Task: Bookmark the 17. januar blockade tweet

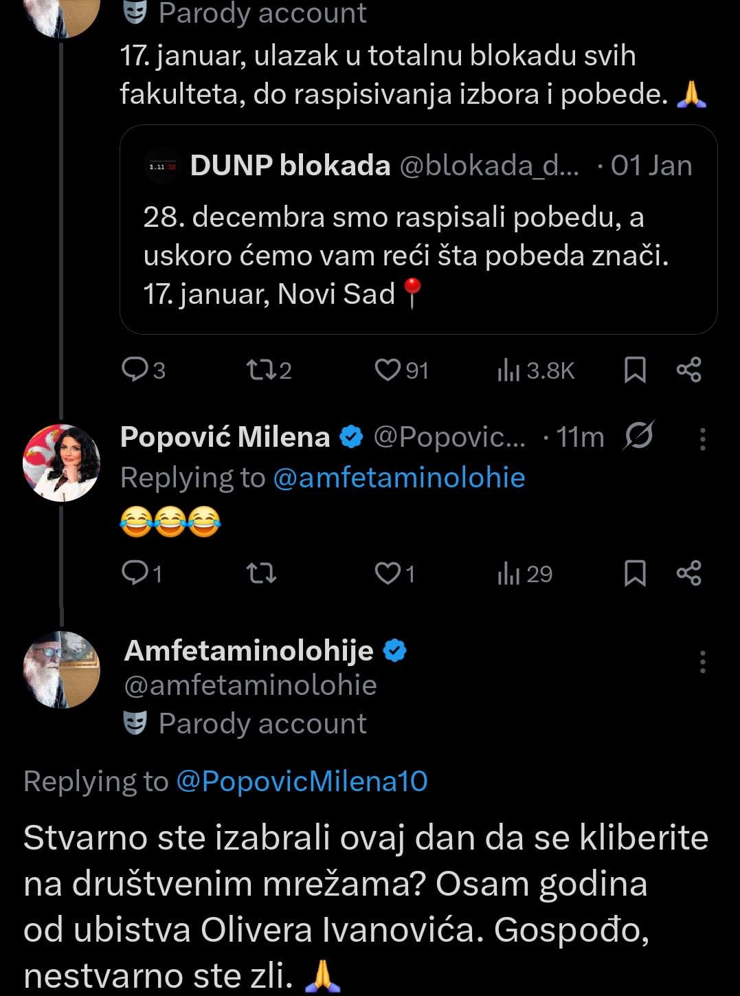Action: [635, 370]
